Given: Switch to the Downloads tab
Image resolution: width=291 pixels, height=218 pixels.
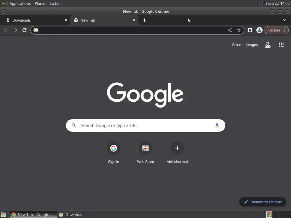Looking at the screenshot, I should (x=35, y=20).
